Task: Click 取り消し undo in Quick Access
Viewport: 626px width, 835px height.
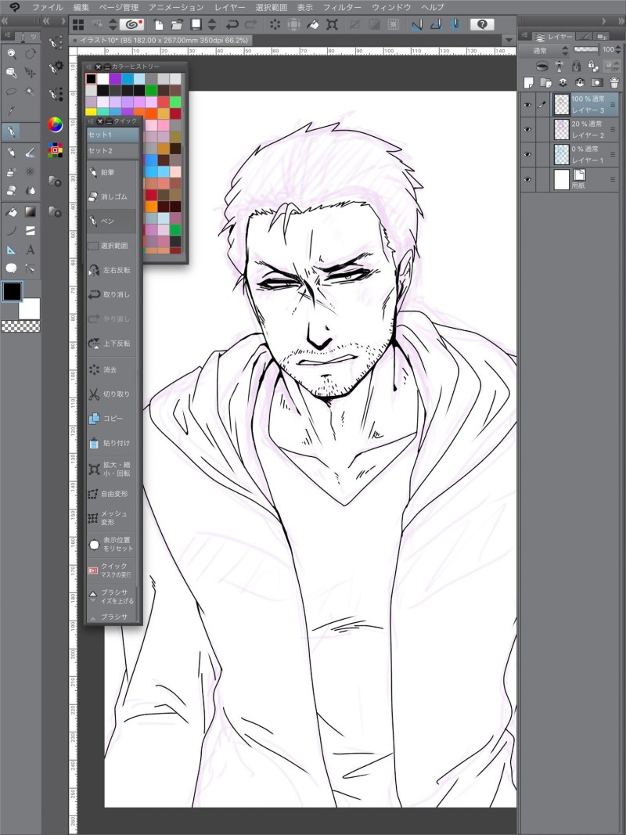Action: pyautogui.click(x=113, y=294)
